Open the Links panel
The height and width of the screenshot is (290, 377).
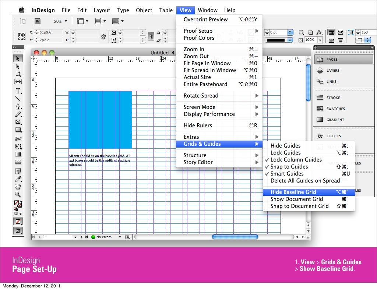point(344,81)
